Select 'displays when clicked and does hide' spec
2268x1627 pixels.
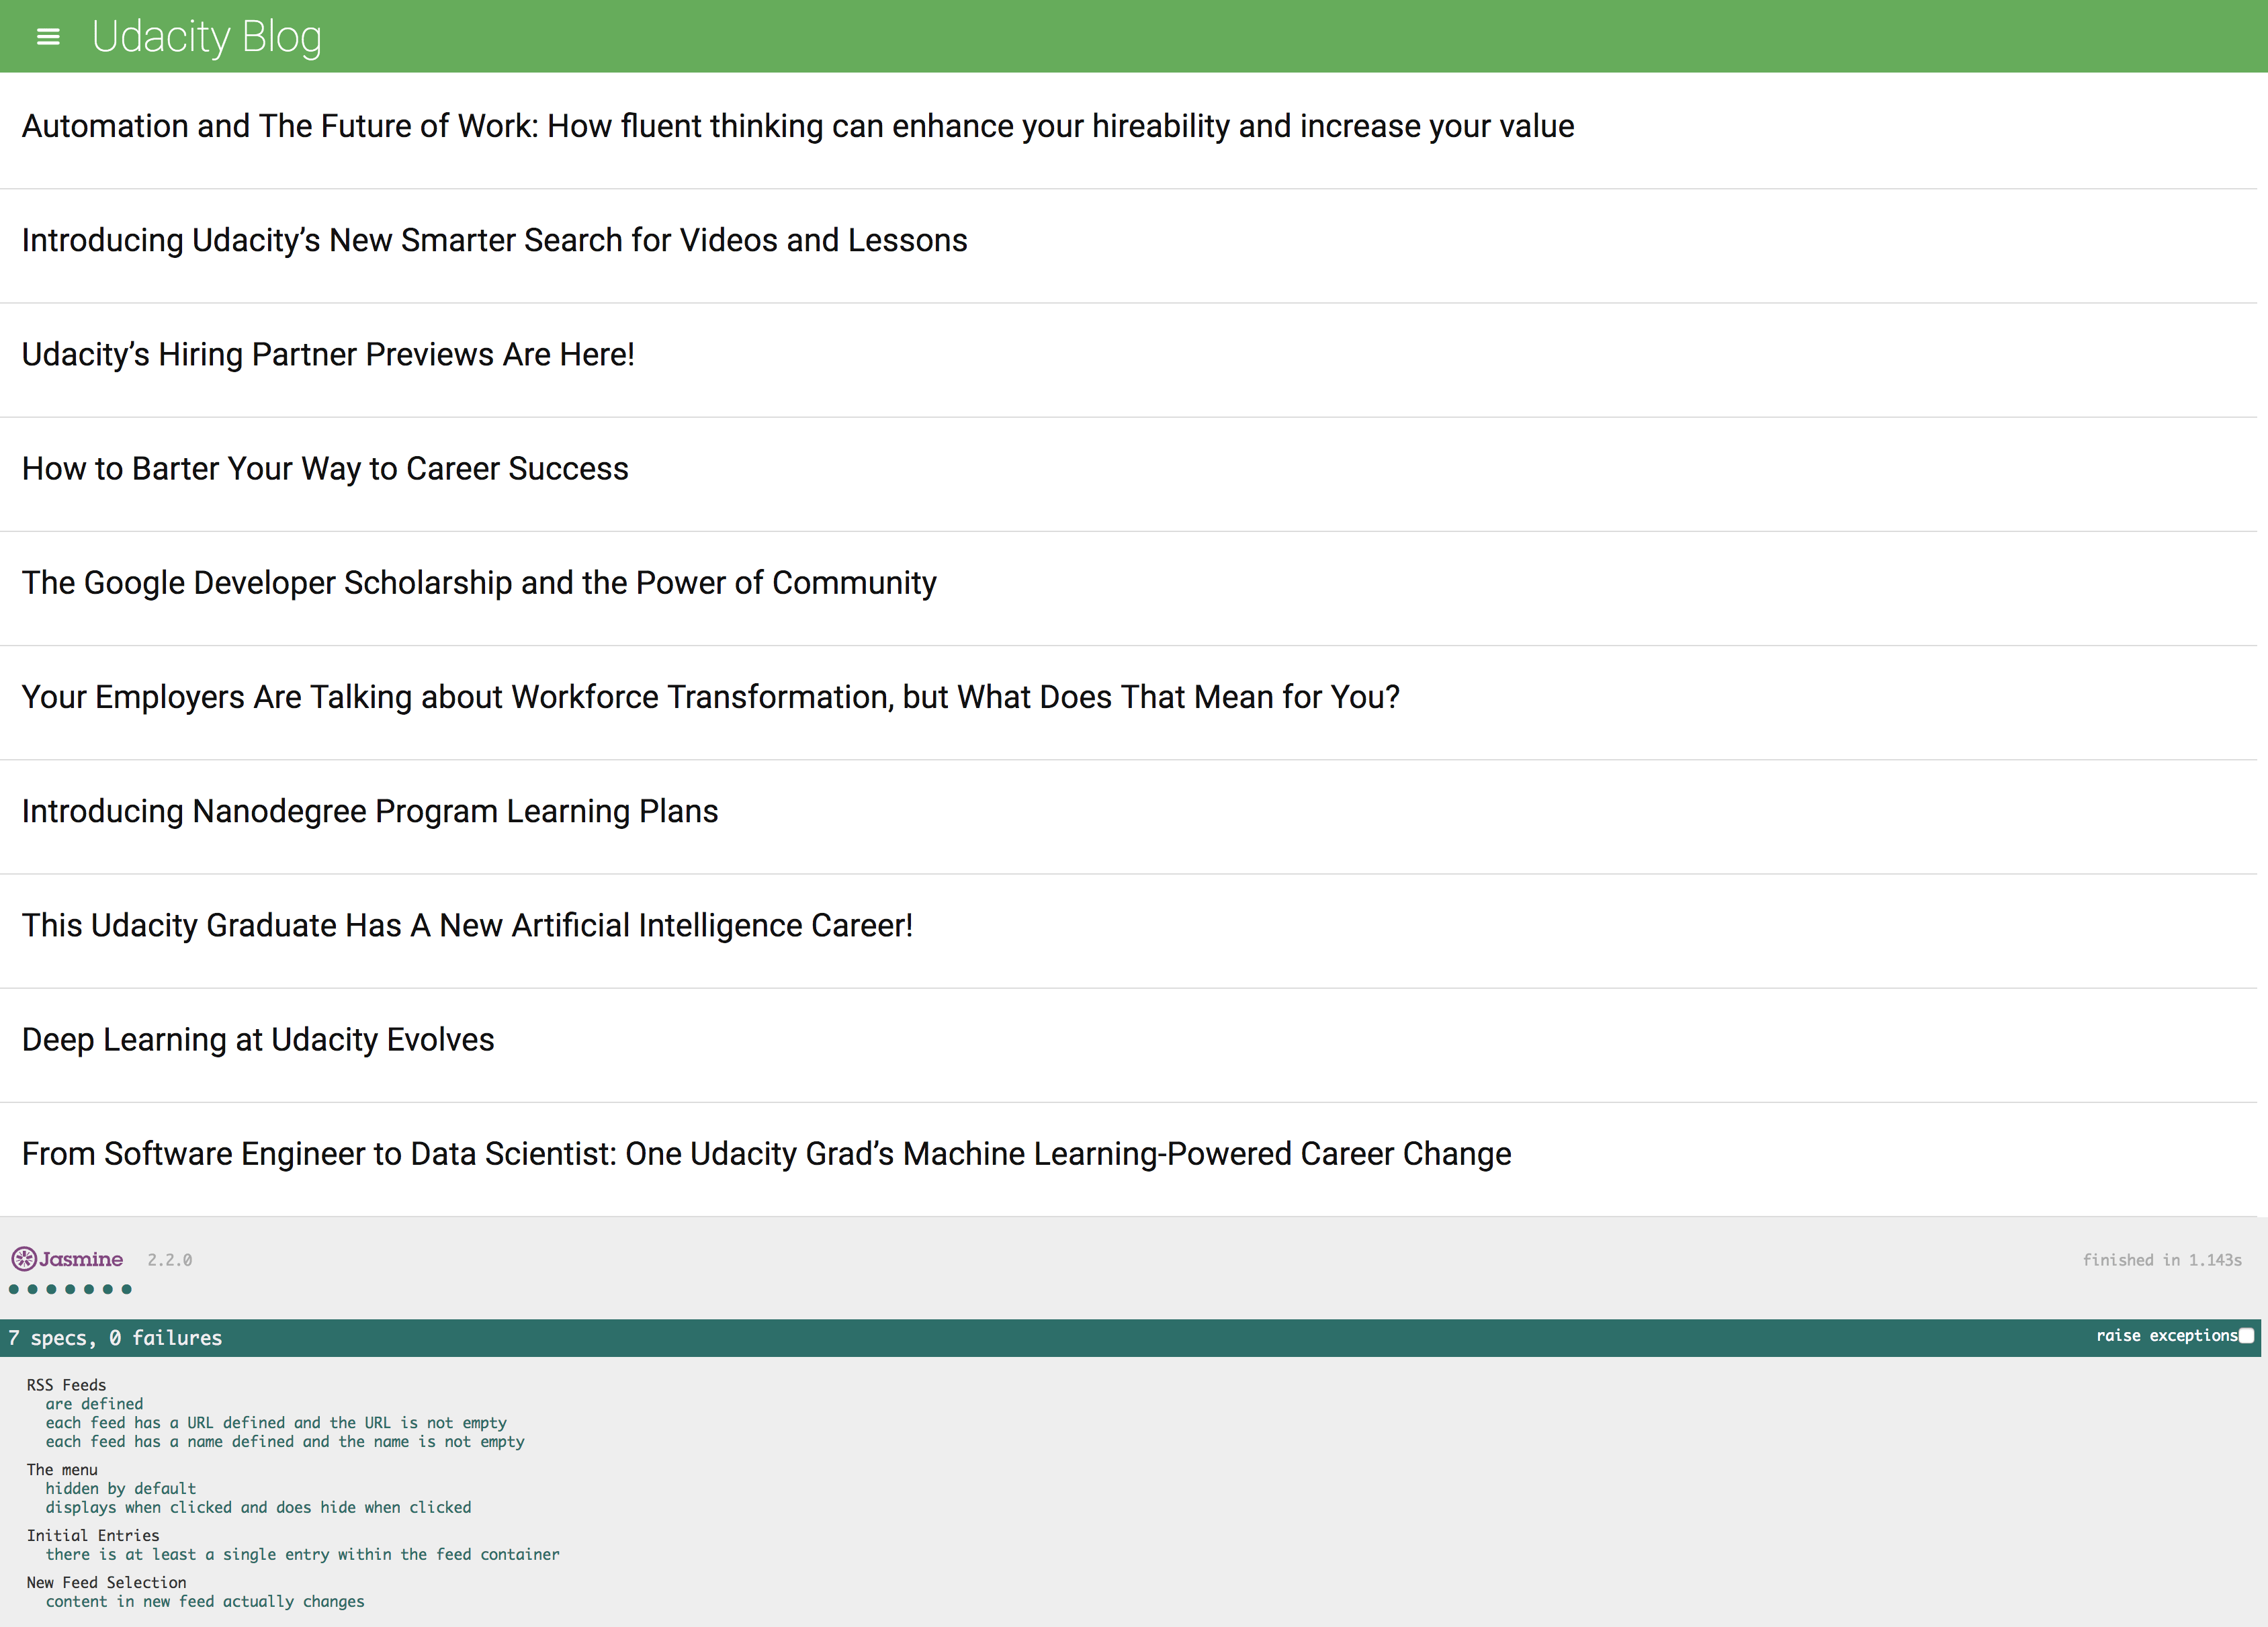point(258,1508)
